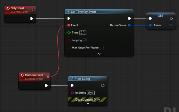Click the Development Only banner
179x112 pixels.
click(87, 100)
